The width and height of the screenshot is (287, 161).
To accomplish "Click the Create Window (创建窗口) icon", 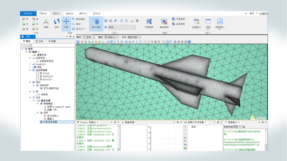I will pos(196,22).
